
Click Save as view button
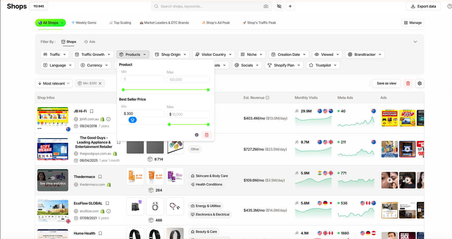point(386,83)
